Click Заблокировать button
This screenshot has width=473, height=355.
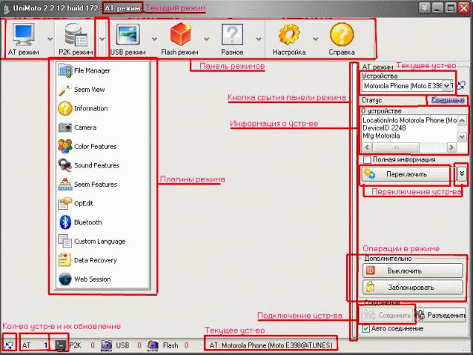pos(412,287)
